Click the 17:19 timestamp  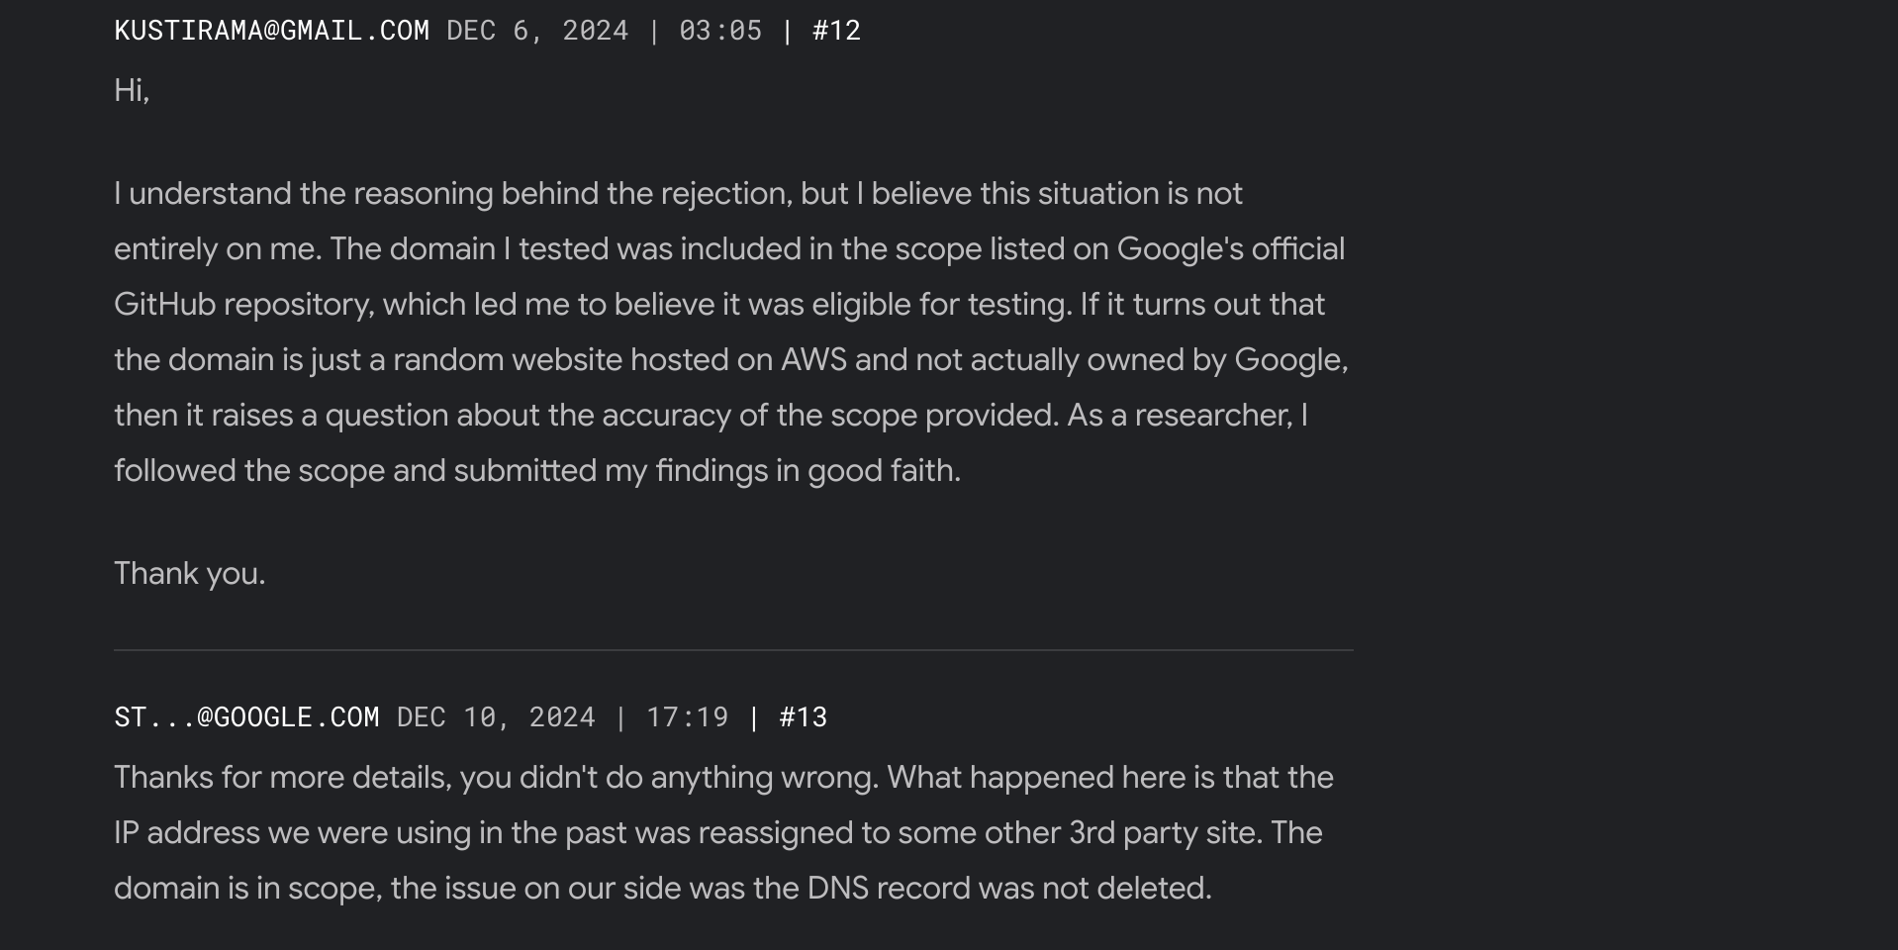(x=687, y=717)
